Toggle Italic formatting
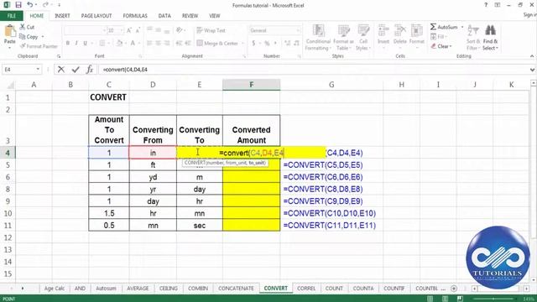The image size is (537, 302). 76,43
